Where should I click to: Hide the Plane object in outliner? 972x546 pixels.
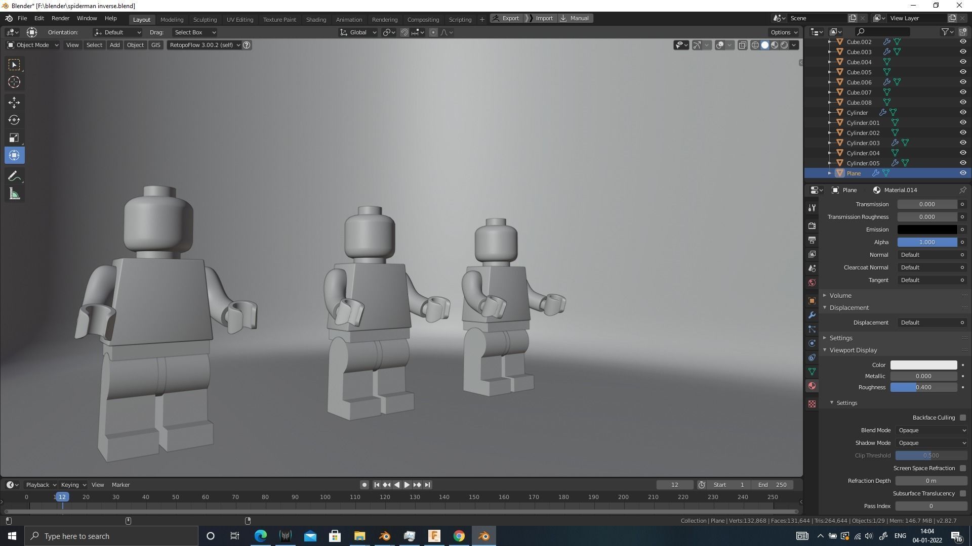point(963,173)
